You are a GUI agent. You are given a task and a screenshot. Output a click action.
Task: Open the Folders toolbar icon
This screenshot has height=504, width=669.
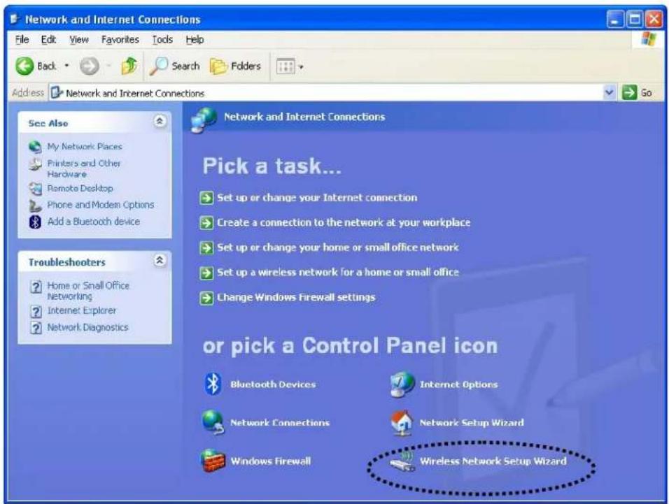[218, 66]
